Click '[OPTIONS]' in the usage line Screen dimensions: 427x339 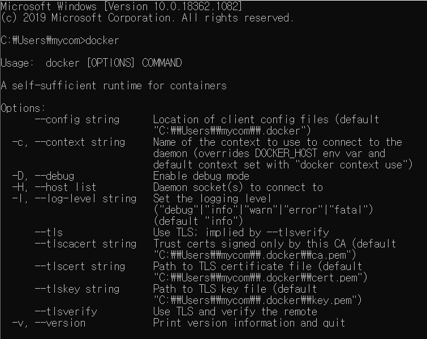pos(110,63)
